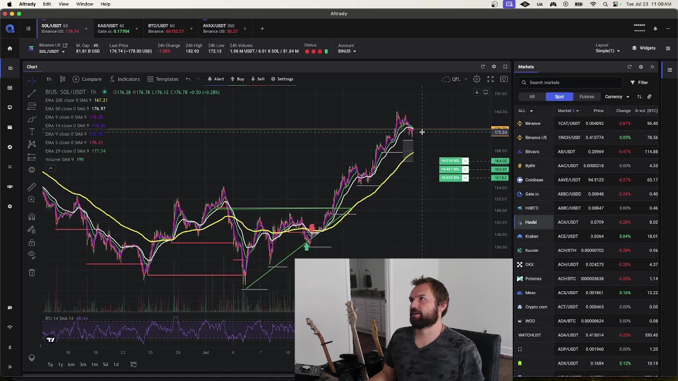Image resolution: width=678 pixels, height=381 pixels.
Task: Collapse the Markets panel with double chevron
Action: (652, 67)
